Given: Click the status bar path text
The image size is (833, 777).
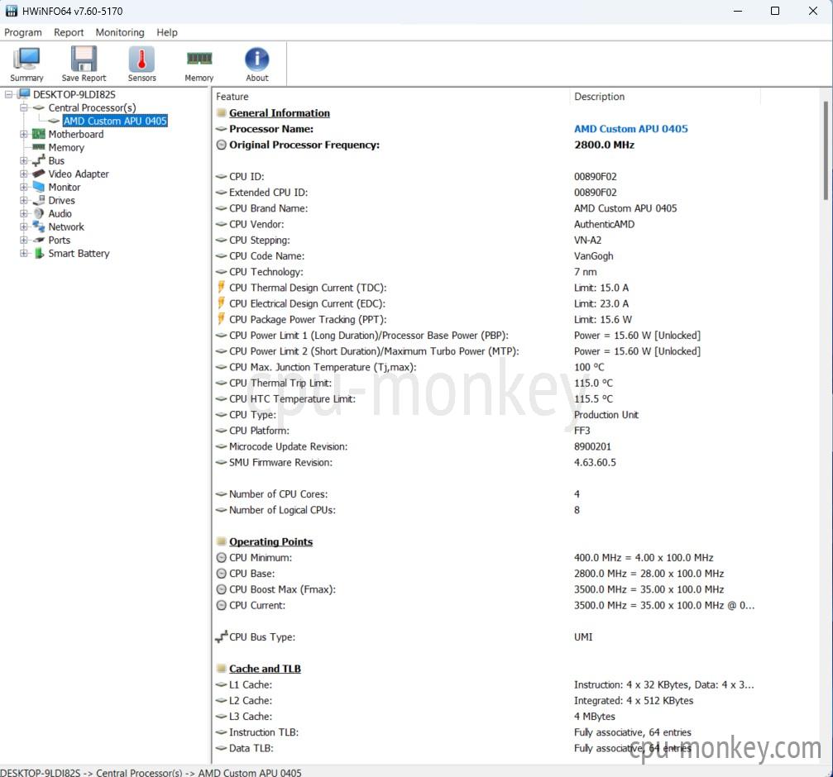Looking at the screenshot, I should (x=151, y=772).
